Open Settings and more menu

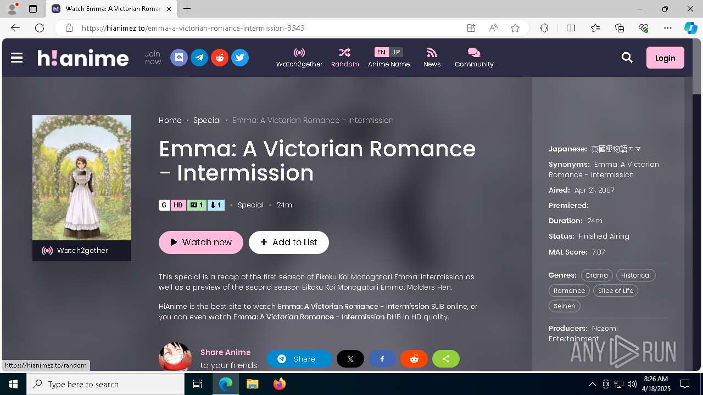[x=668, y=28]
